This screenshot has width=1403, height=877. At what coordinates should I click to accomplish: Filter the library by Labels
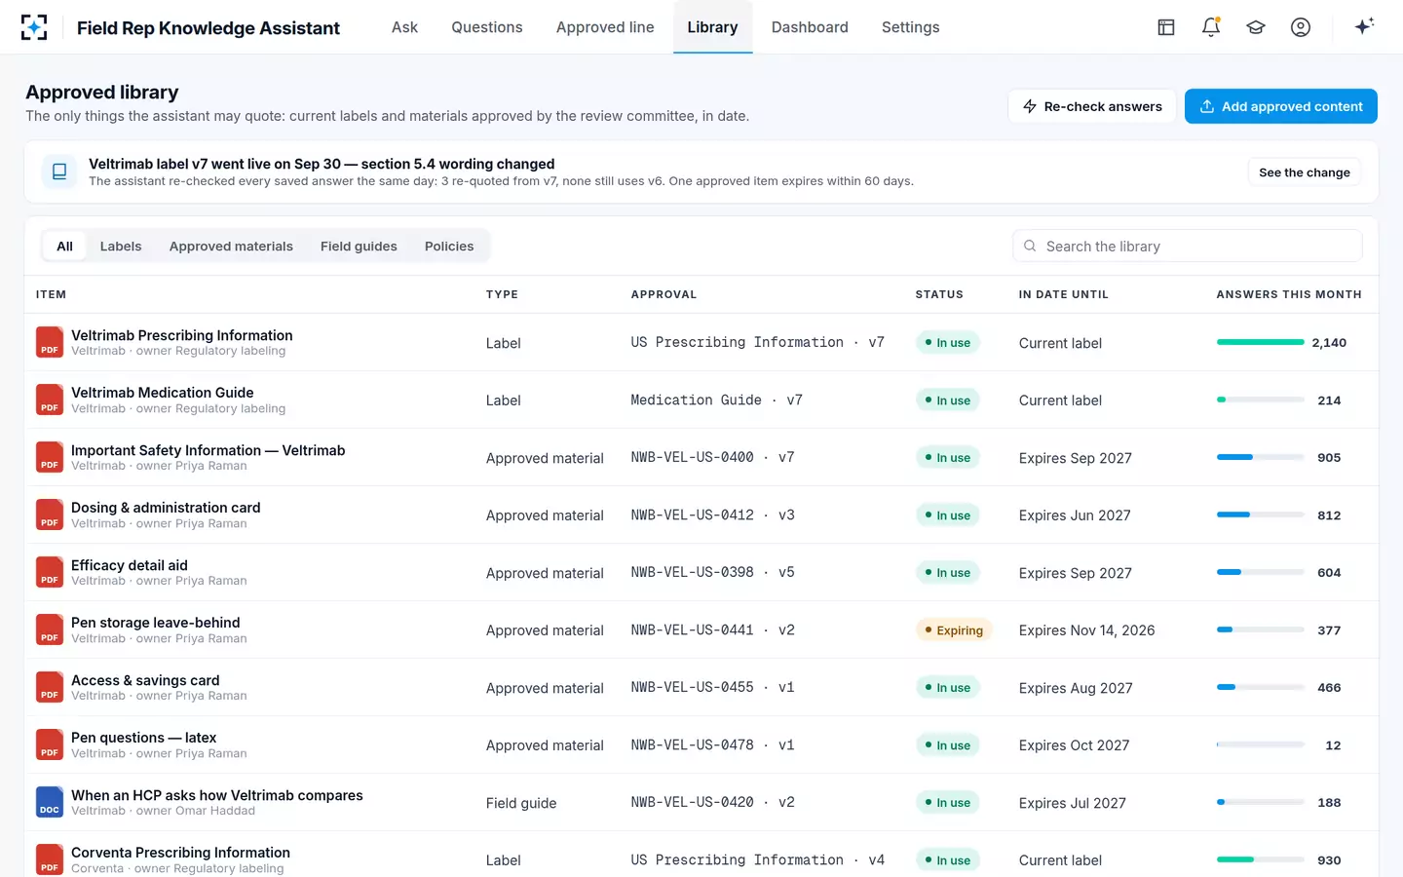(121, 247)
